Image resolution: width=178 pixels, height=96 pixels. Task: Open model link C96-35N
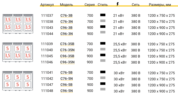pyautogui.click(x=67, y=62)
